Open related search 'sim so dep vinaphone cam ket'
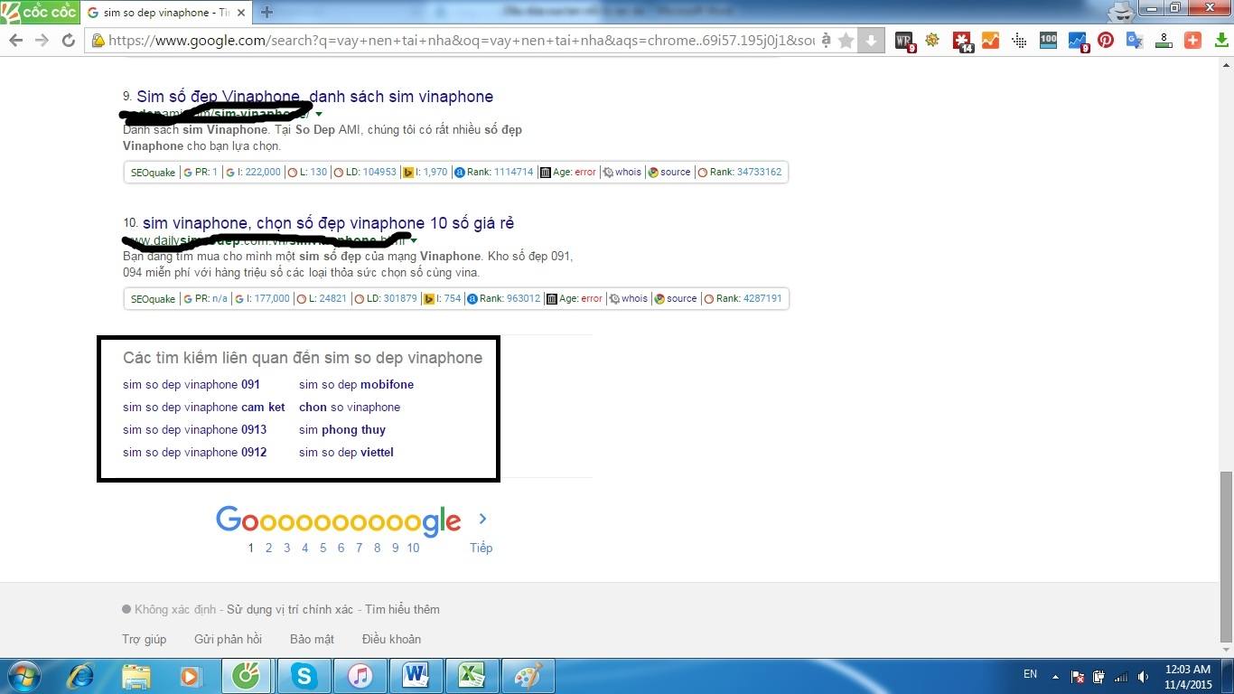The width and height of the screenshot is (1234, 694). (x=204, y=407)
